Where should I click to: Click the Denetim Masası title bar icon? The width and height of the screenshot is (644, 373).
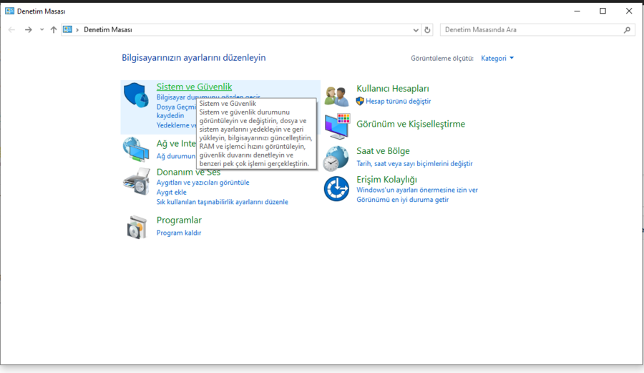9,11
